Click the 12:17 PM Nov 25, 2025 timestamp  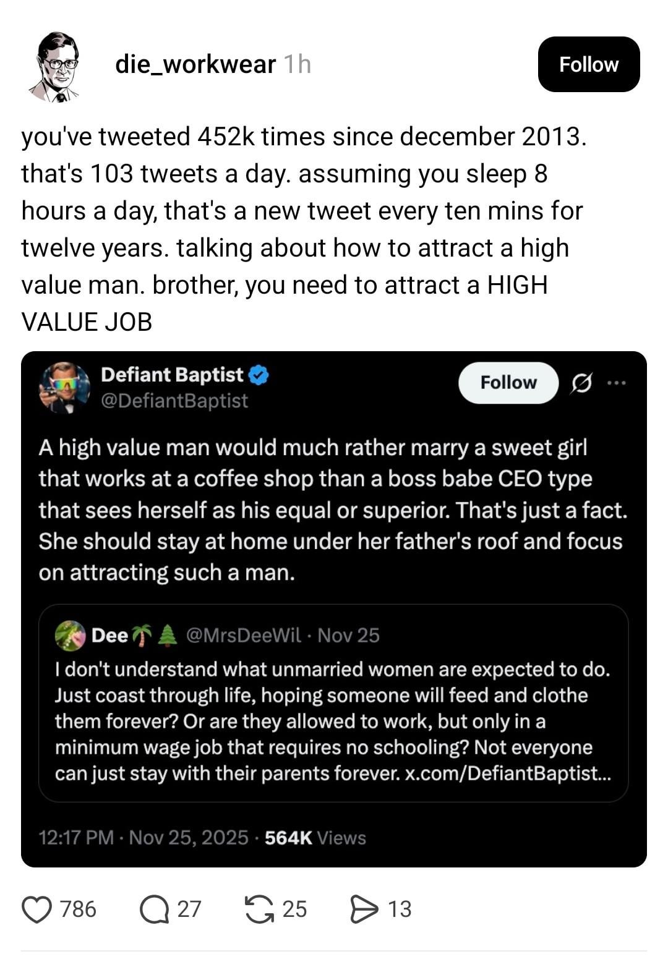[143, 838]
